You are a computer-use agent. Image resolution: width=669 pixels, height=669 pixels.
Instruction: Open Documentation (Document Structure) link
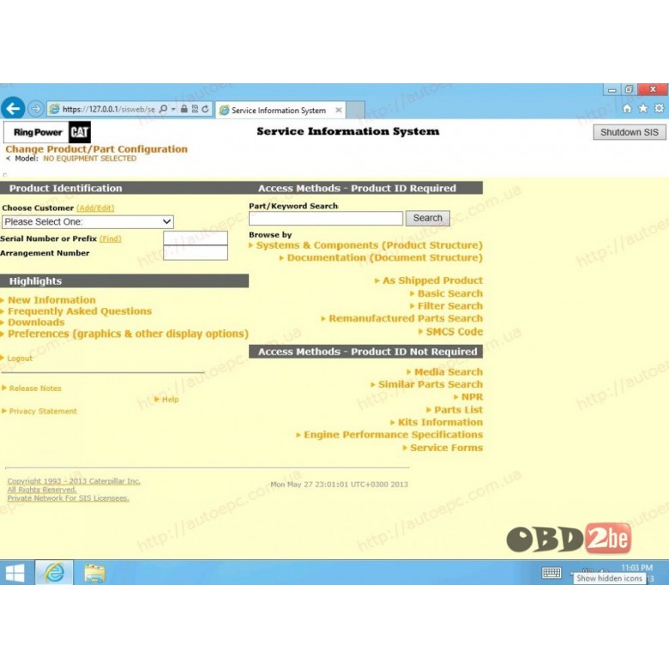(385, 257)
